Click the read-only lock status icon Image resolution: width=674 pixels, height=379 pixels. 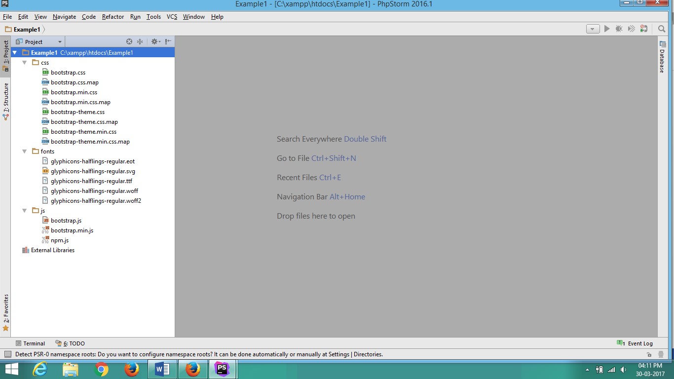point(649,354)
